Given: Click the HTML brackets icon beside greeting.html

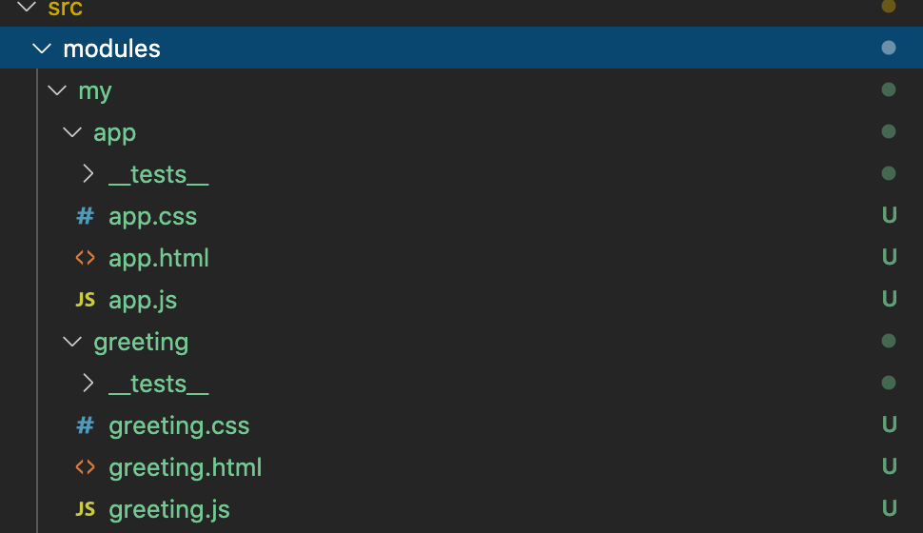Looking at the screenshot, I should tap(85, 467).
